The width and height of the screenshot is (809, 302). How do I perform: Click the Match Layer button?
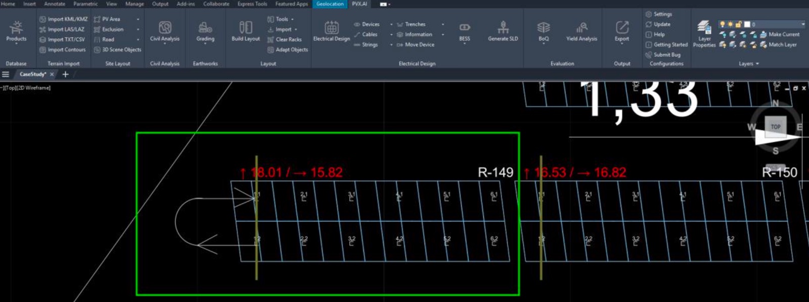click(x=779, y=44)
